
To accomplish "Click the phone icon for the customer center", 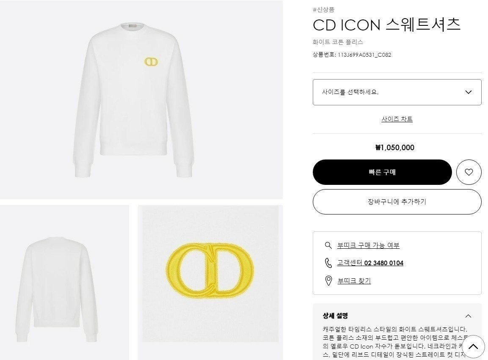I will (328, 263).
